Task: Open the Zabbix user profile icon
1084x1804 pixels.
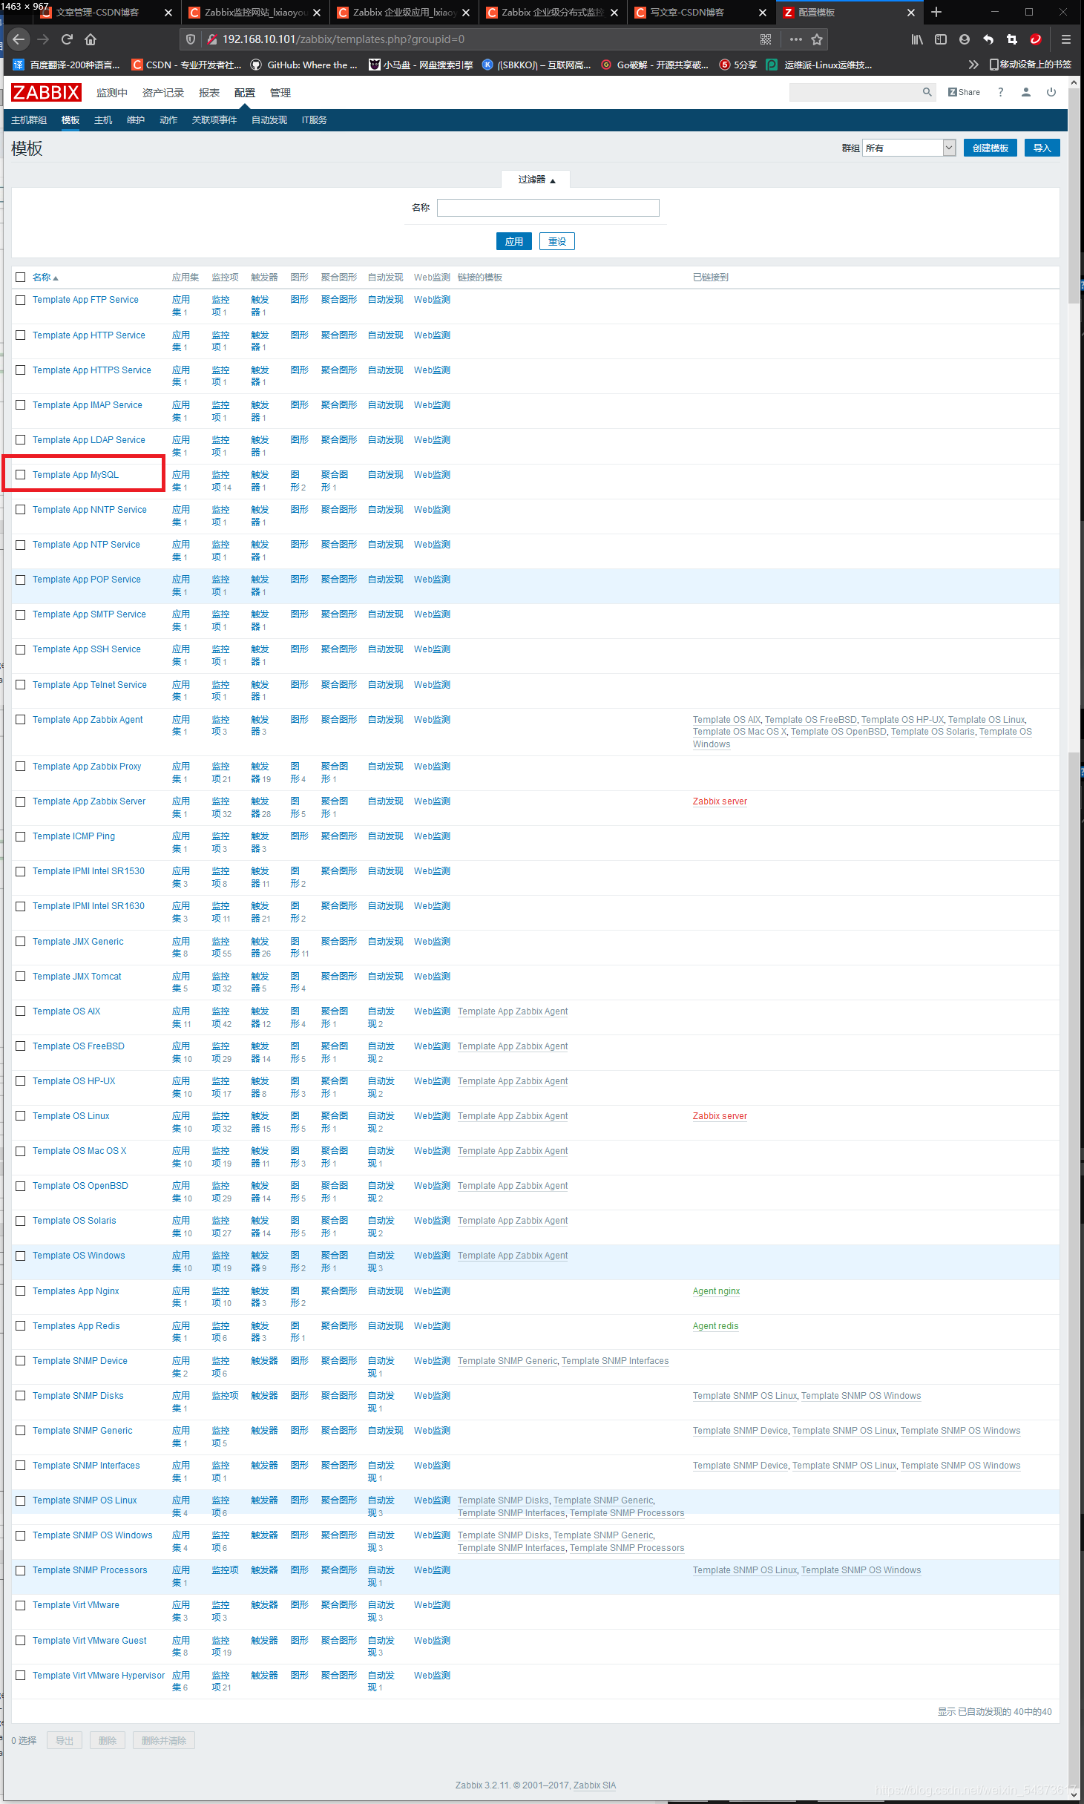Action: click(1026, 92)
